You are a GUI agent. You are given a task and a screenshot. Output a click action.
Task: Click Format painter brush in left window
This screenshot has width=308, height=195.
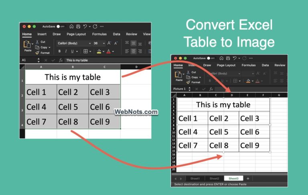(37, 53)
